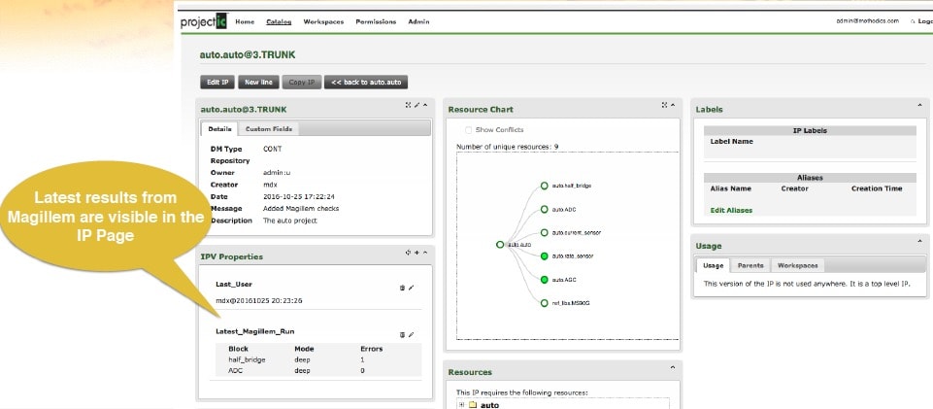Select the root auto.auto chart node

pos(500,244)
